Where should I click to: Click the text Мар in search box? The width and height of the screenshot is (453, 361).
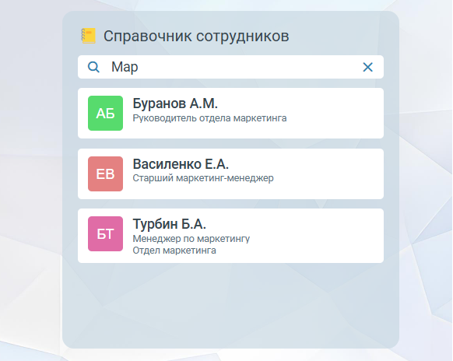click(x=125, y=67)
